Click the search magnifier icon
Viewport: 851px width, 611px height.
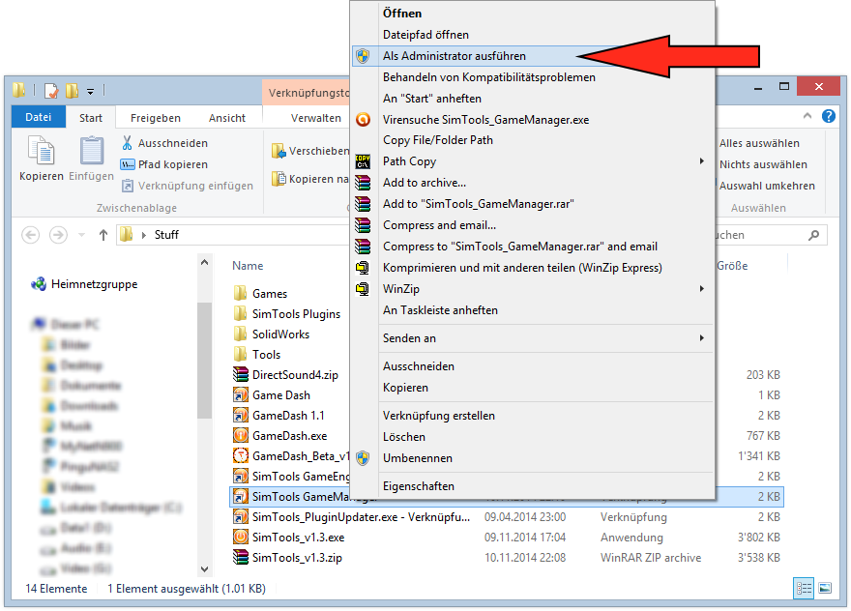pyautogui.click(x=813, y=235)
